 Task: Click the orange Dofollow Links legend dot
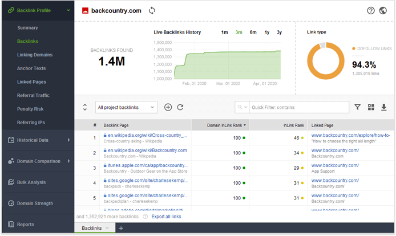point(354,48)
